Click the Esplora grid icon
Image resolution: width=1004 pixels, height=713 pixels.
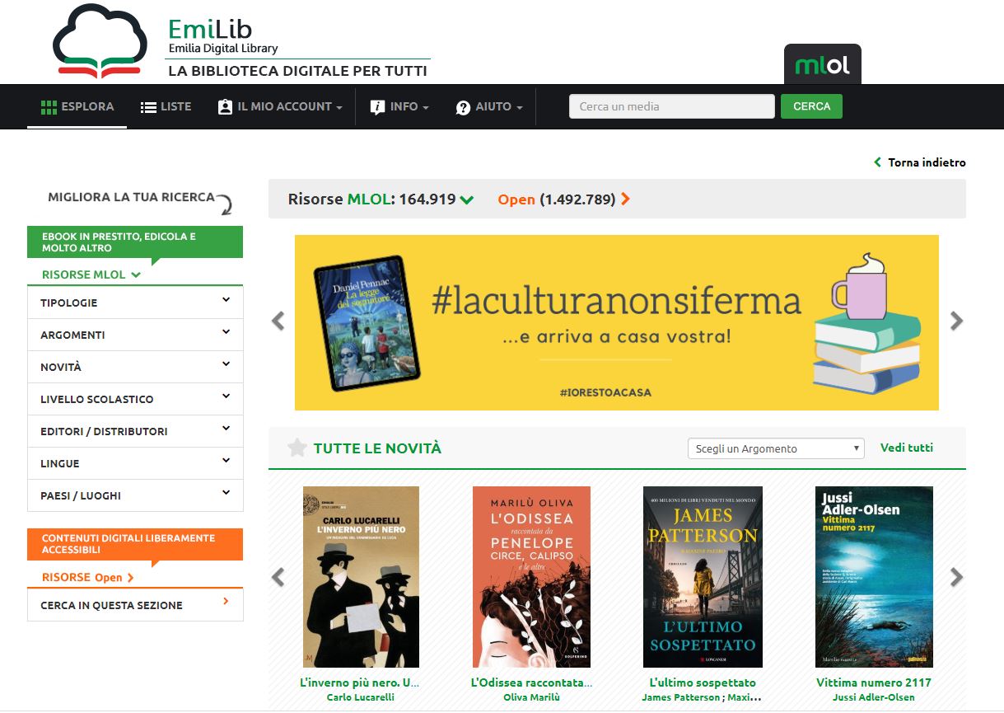[x=49, y=106]
